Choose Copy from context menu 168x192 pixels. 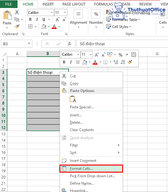point(91,83)
